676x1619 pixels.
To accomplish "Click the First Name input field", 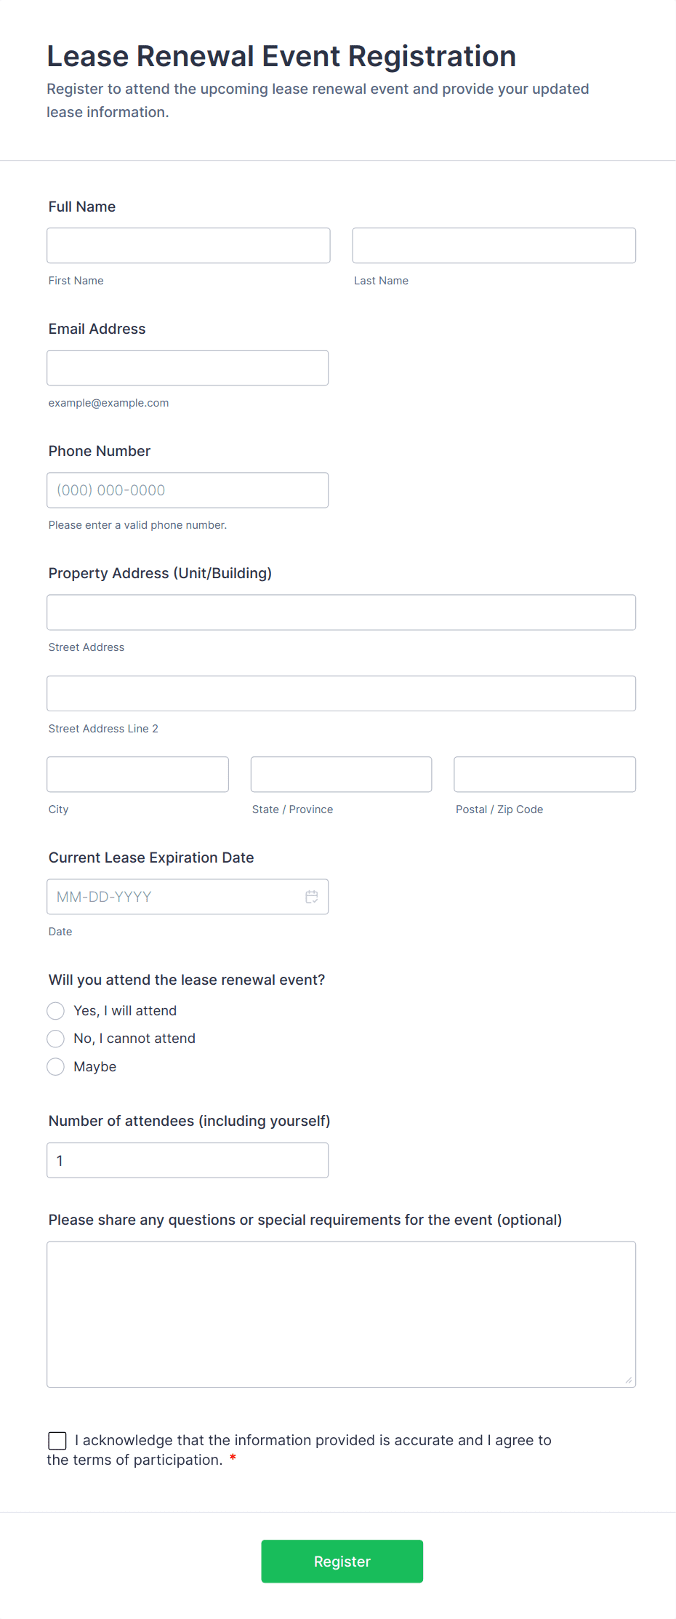I will 188,246.
